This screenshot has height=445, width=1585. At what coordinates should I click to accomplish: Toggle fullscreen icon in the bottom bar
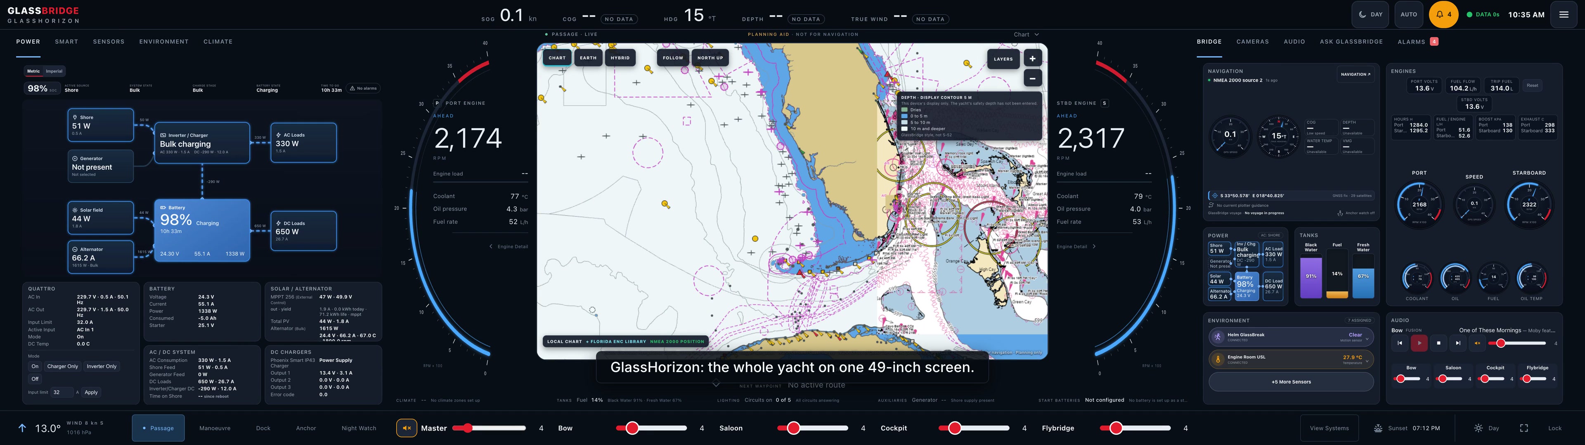(1523, 428)
